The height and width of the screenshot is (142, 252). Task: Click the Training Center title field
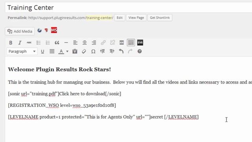[x=128, y=7]
